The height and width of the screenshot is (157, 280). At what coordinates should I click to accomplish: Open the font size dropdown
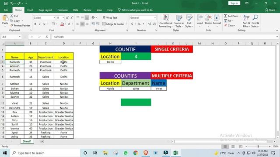63,18
